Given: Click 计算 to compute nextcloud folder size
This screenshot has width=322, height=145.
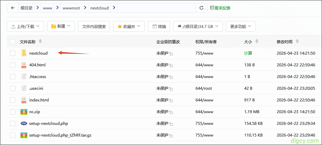Looking at the screenshot, I should pyautogui.click(x=248, y=53).
